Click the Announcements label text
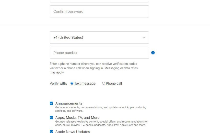Viewport: 210px width, 133px height. (69, 103)
